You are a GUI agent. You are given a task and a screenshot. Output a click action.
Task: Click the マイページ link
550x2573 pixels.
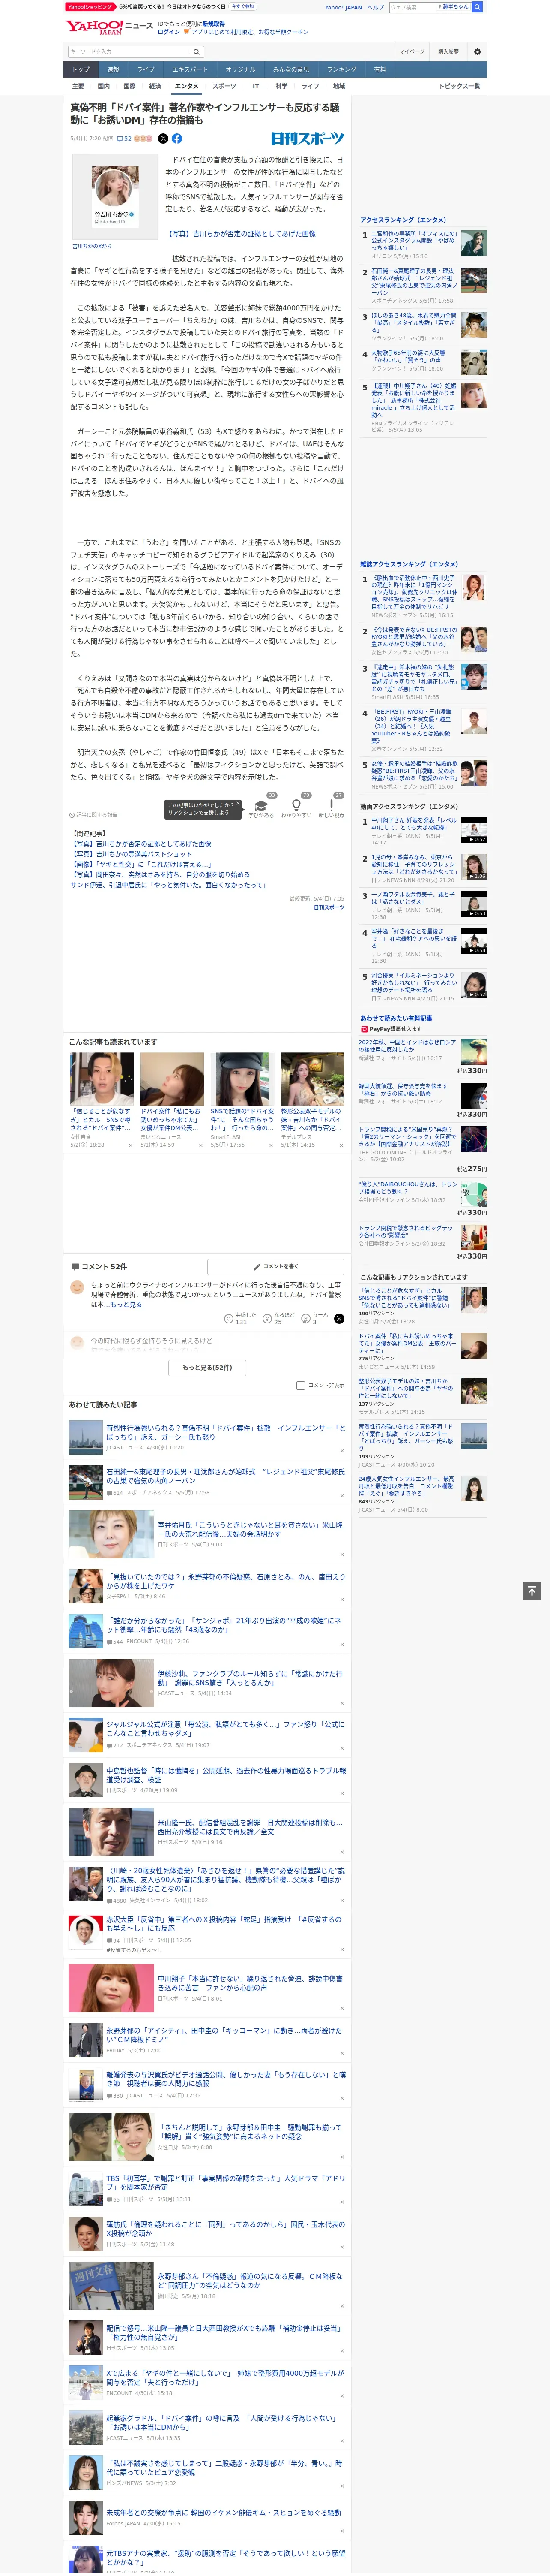click(x=412, y=52)
